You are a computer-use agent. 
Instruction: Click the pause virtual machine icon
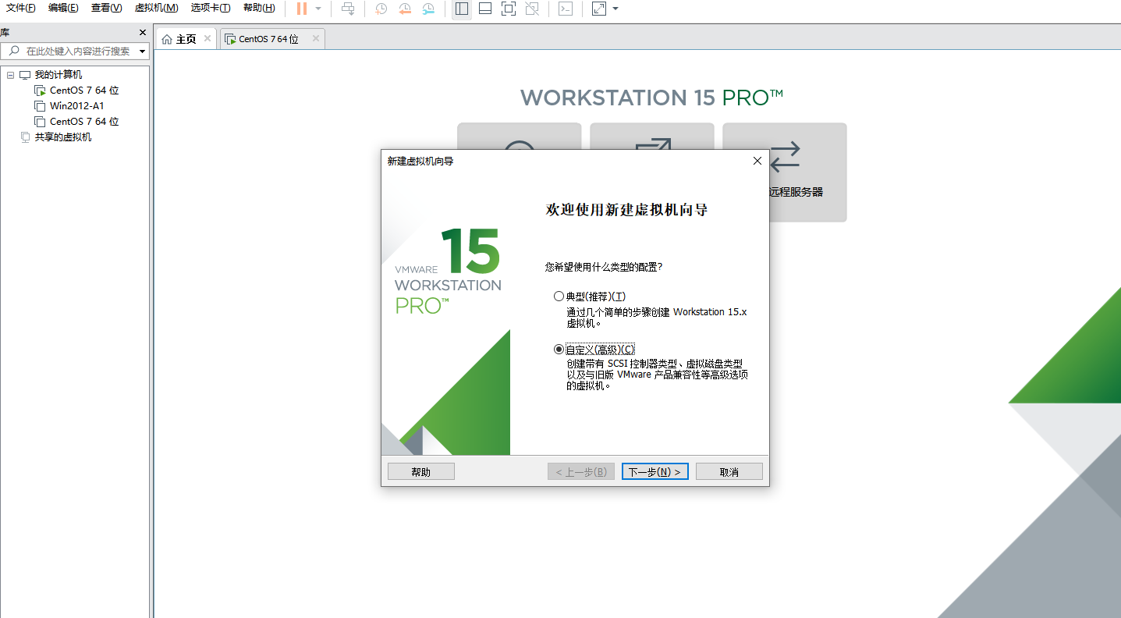[302, 9]
